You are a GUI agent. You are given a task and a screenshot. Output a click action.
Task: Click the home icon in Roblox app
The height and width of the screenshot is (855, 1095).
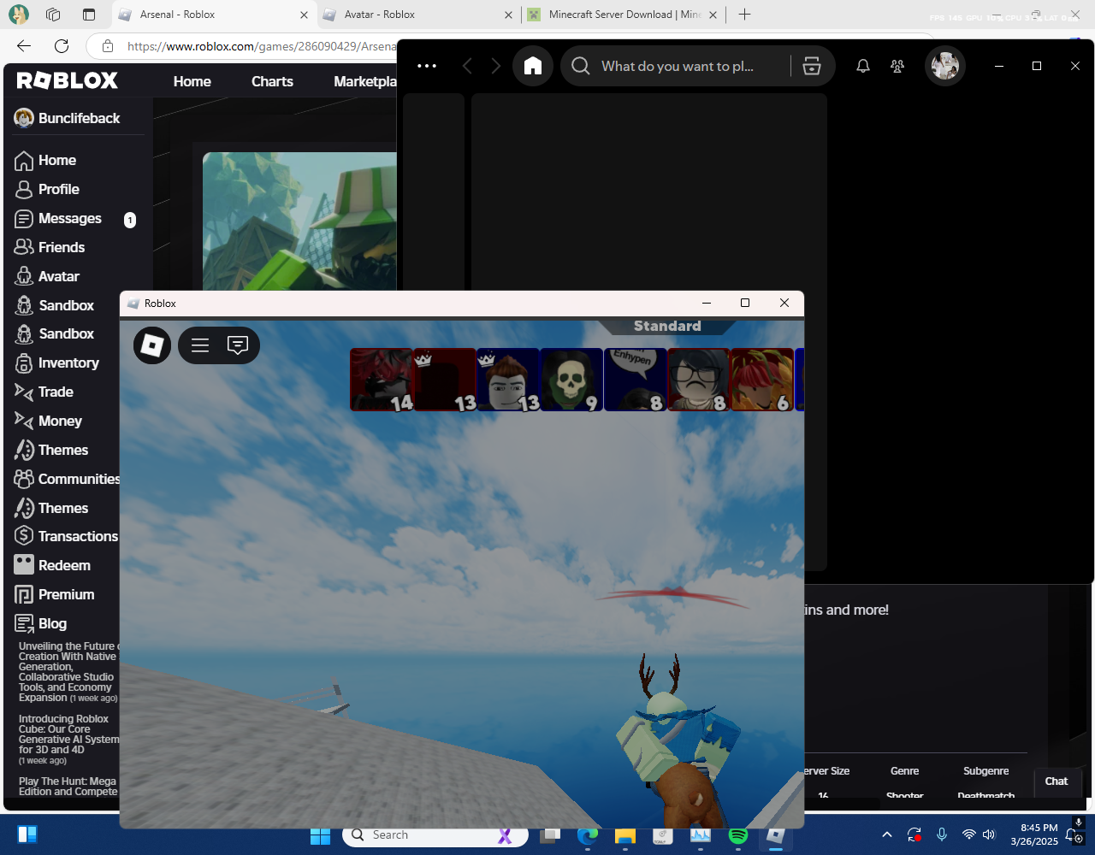pyautogui.click(x=533, y=66)
